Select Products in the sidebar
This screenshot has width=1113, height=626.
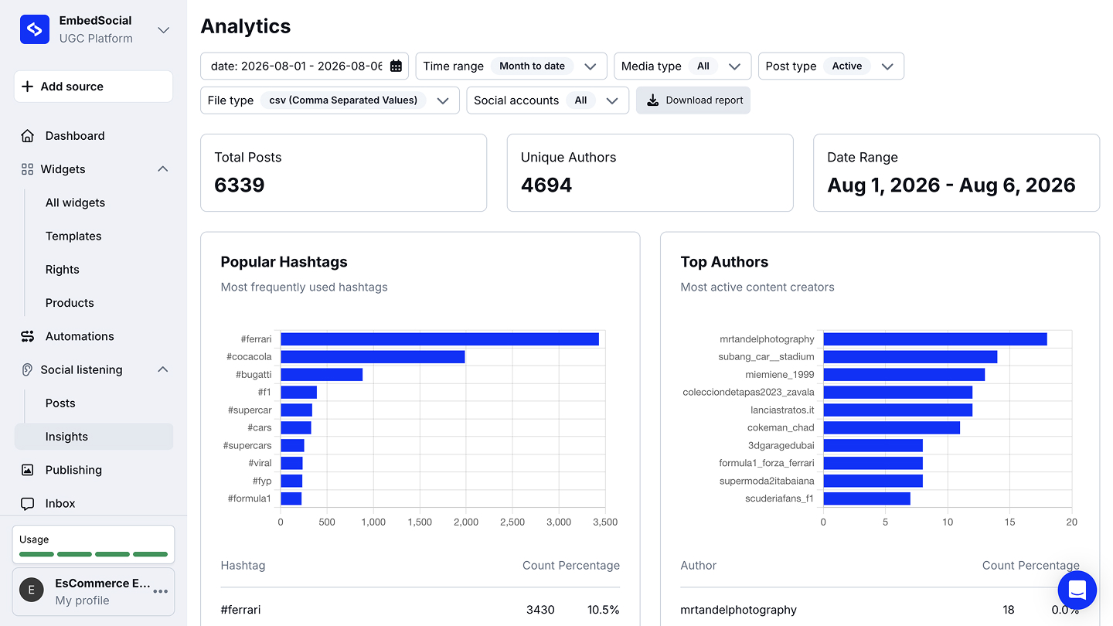tap(70, 303)
